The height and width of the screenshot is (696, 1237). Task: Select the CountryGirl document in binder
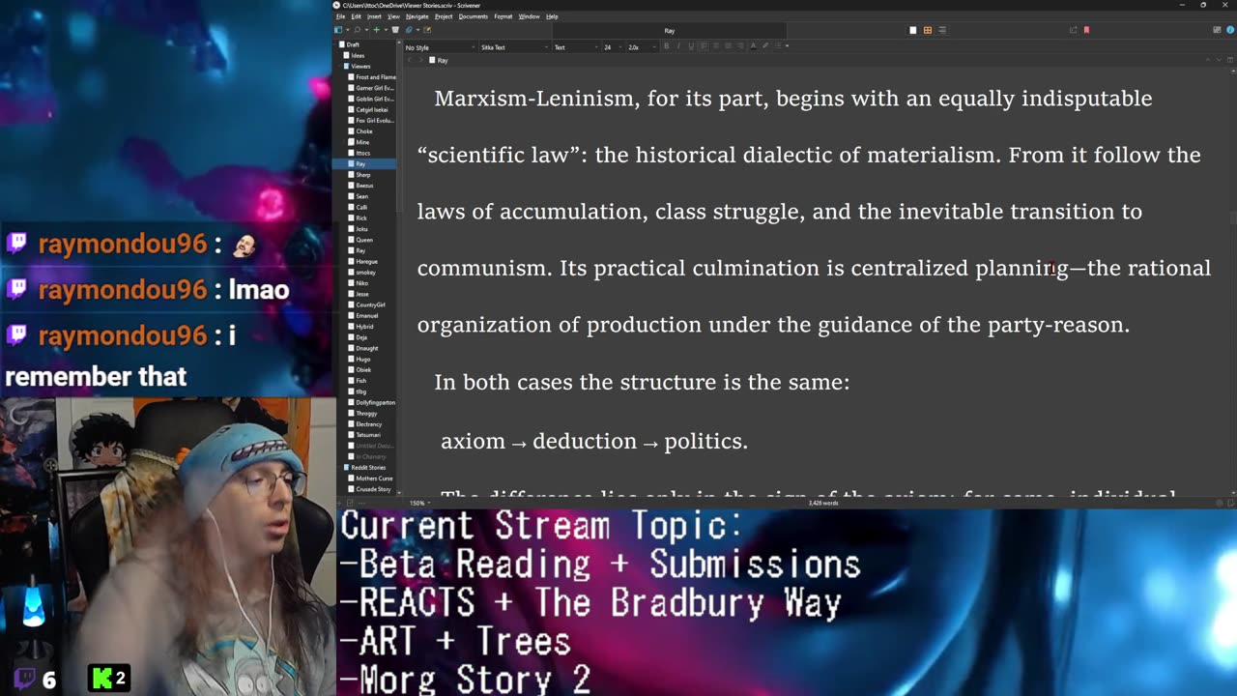click(370, 304)
